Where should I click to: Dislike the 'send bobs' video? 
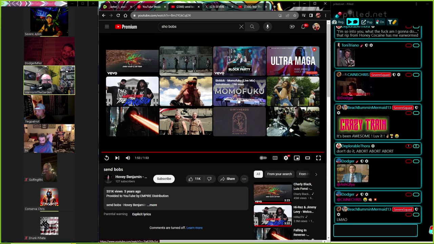(x=209, y=179)
